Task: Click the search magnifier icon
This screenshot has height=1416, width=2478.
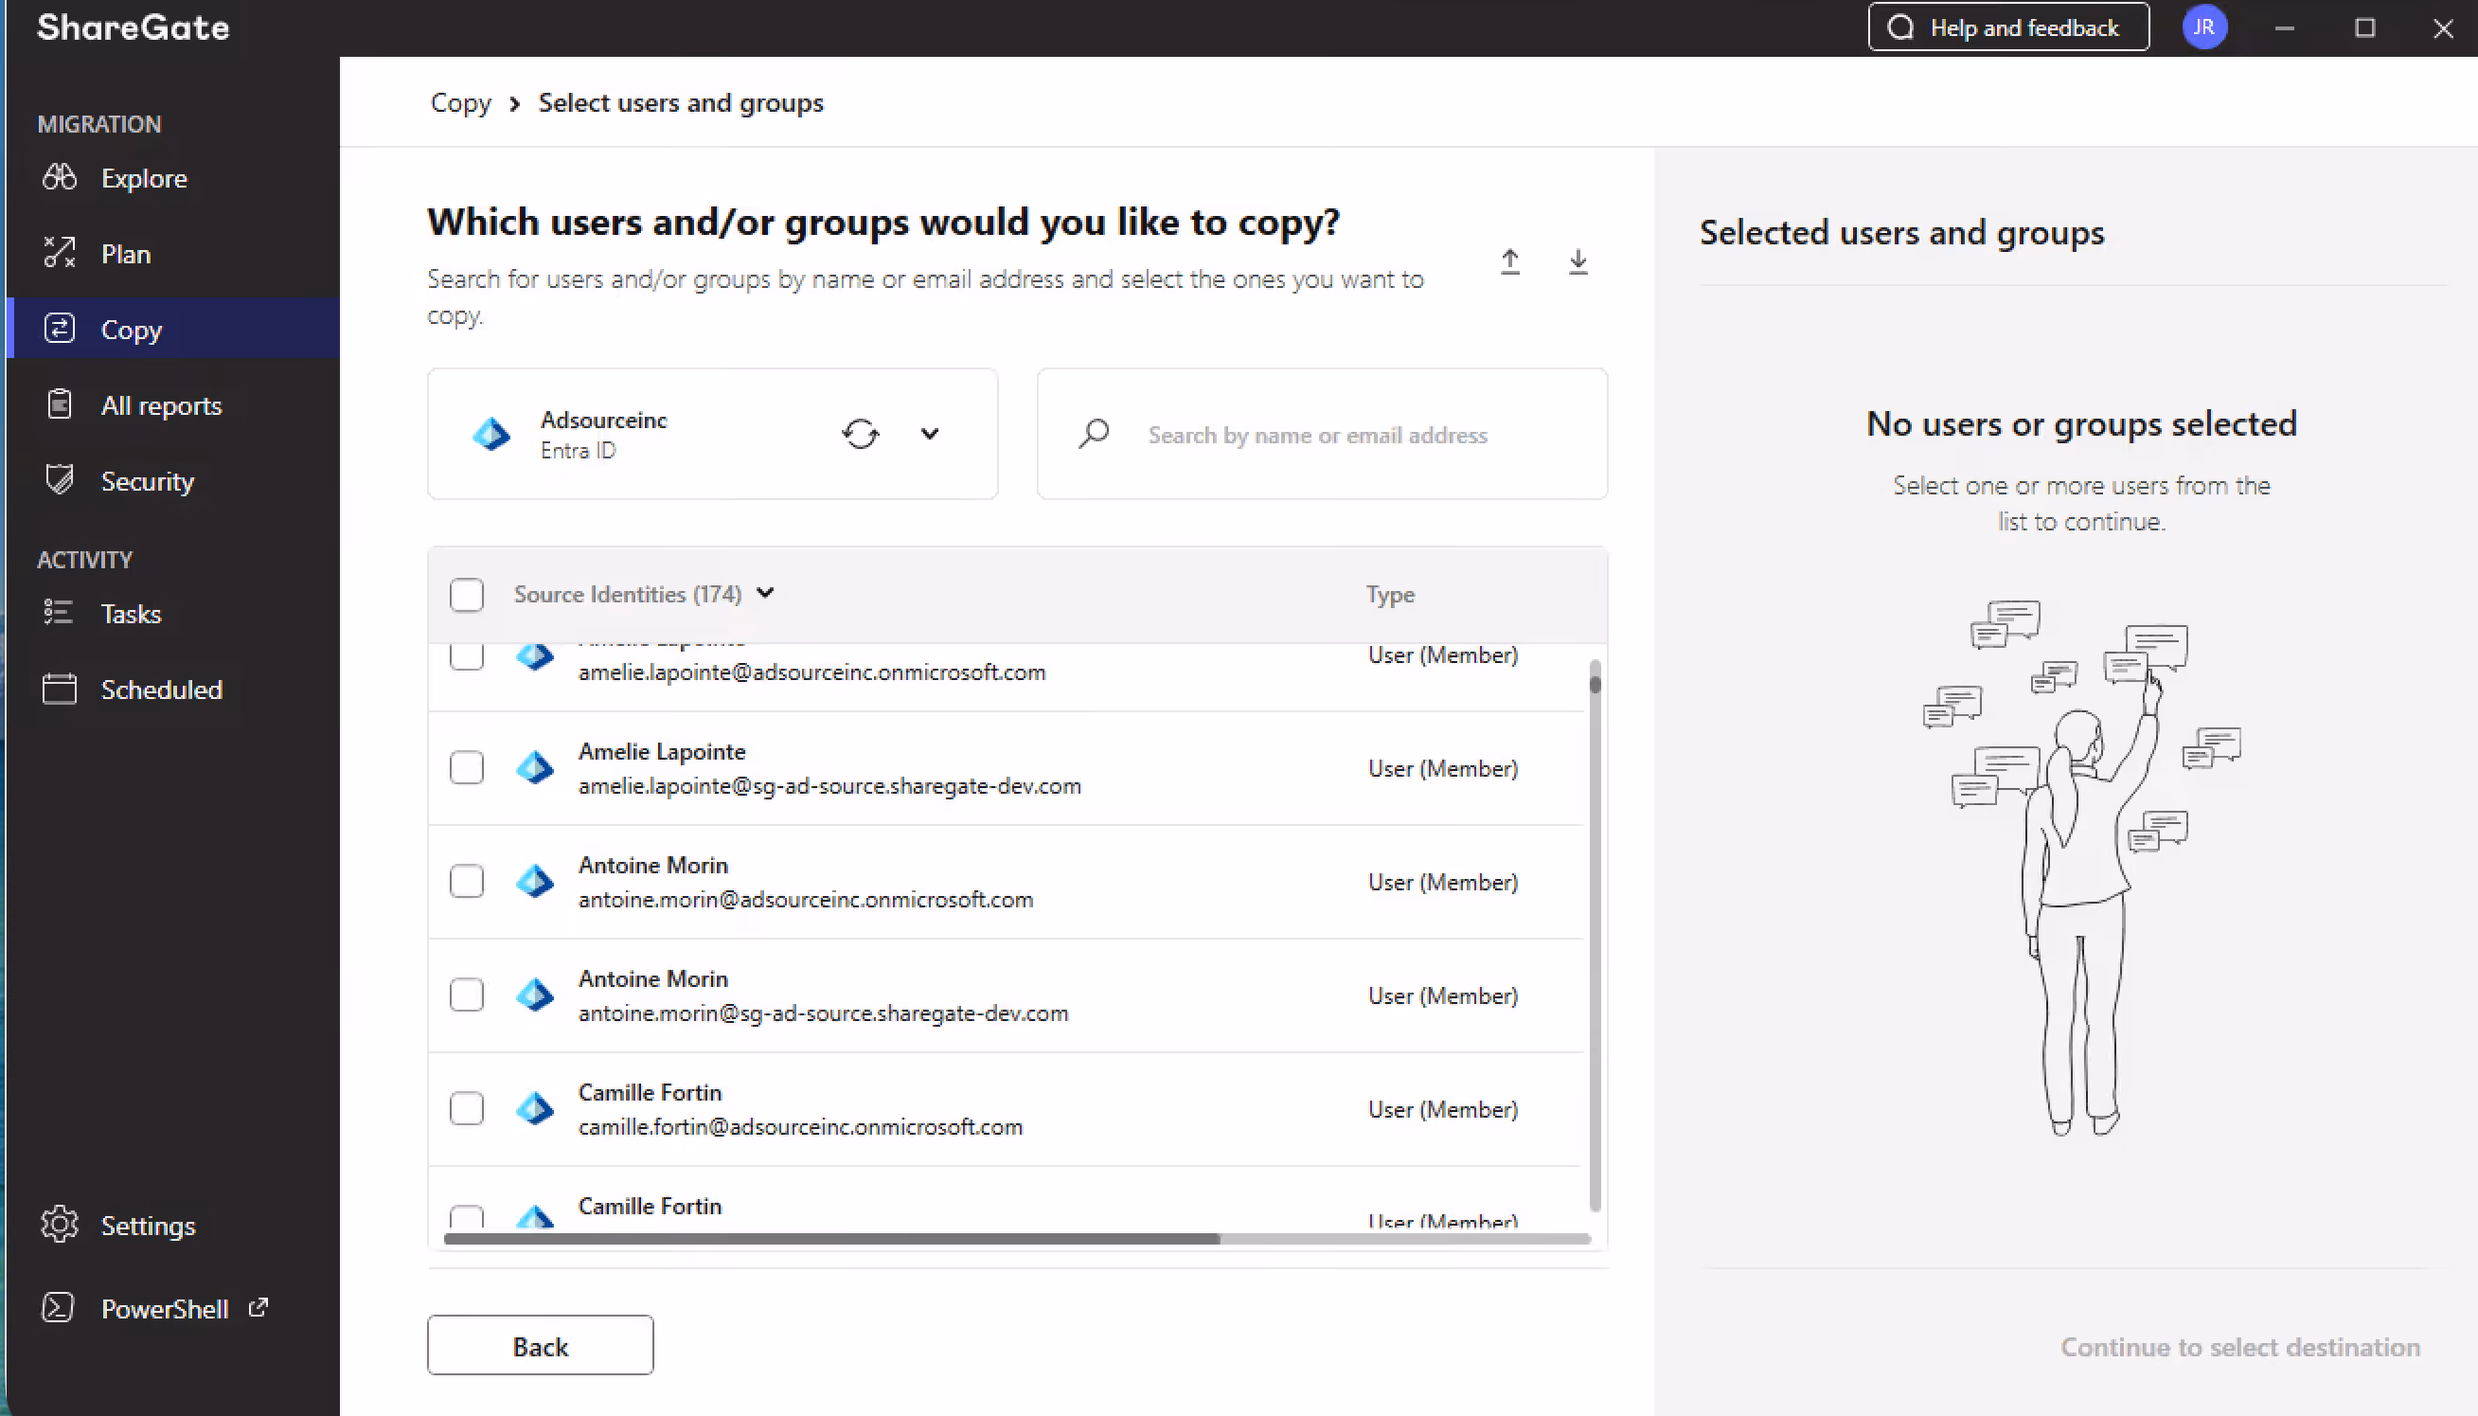Action: (1094, 434)
